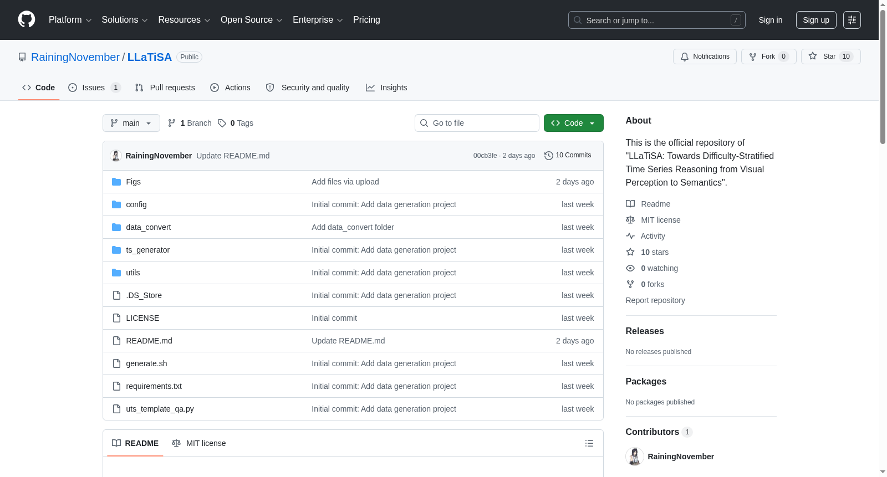Screen dimensions: 887x477
Task: Expand the Resources menu
Action: pos(184,20)
